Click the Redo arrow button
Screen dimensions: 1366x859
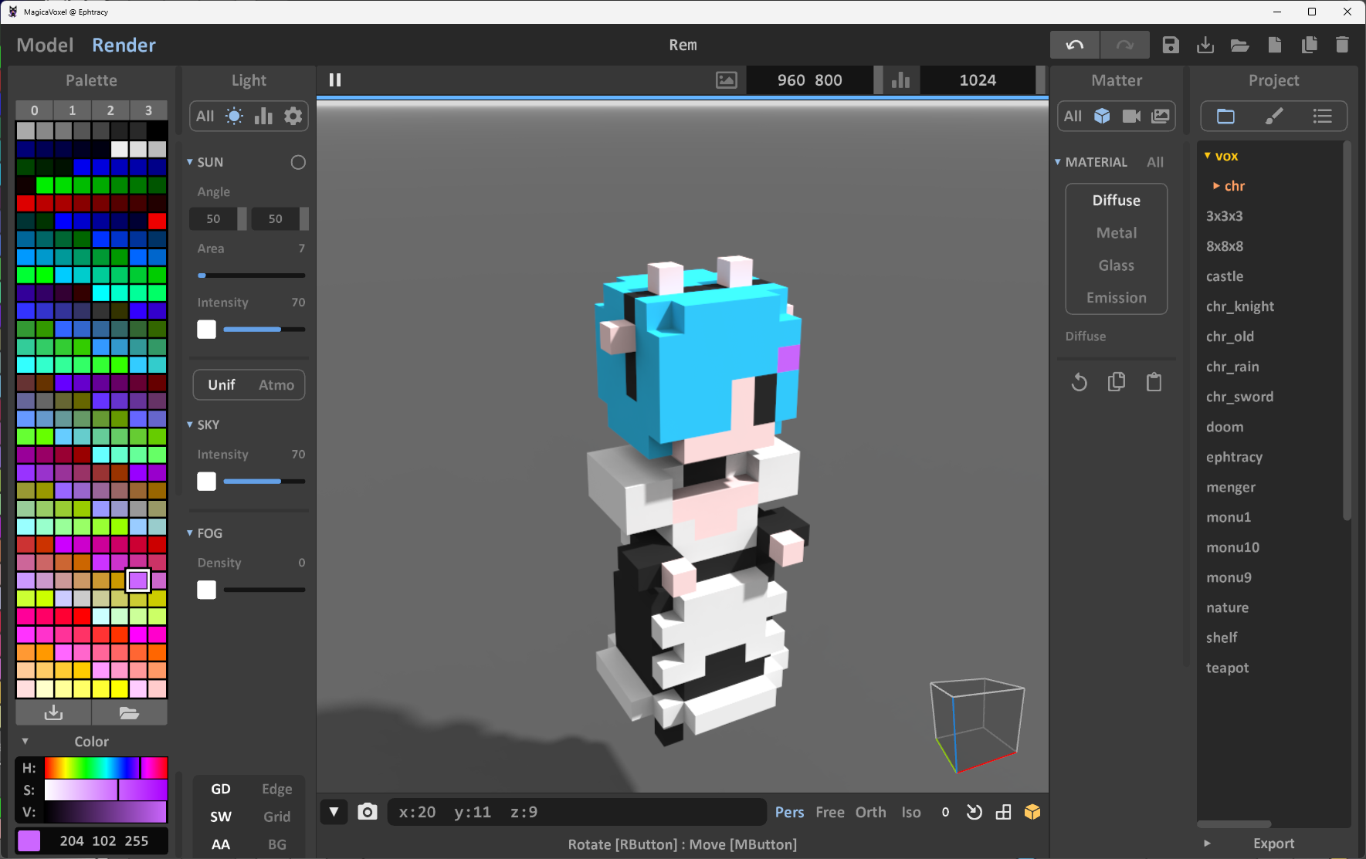(1124, 45)
